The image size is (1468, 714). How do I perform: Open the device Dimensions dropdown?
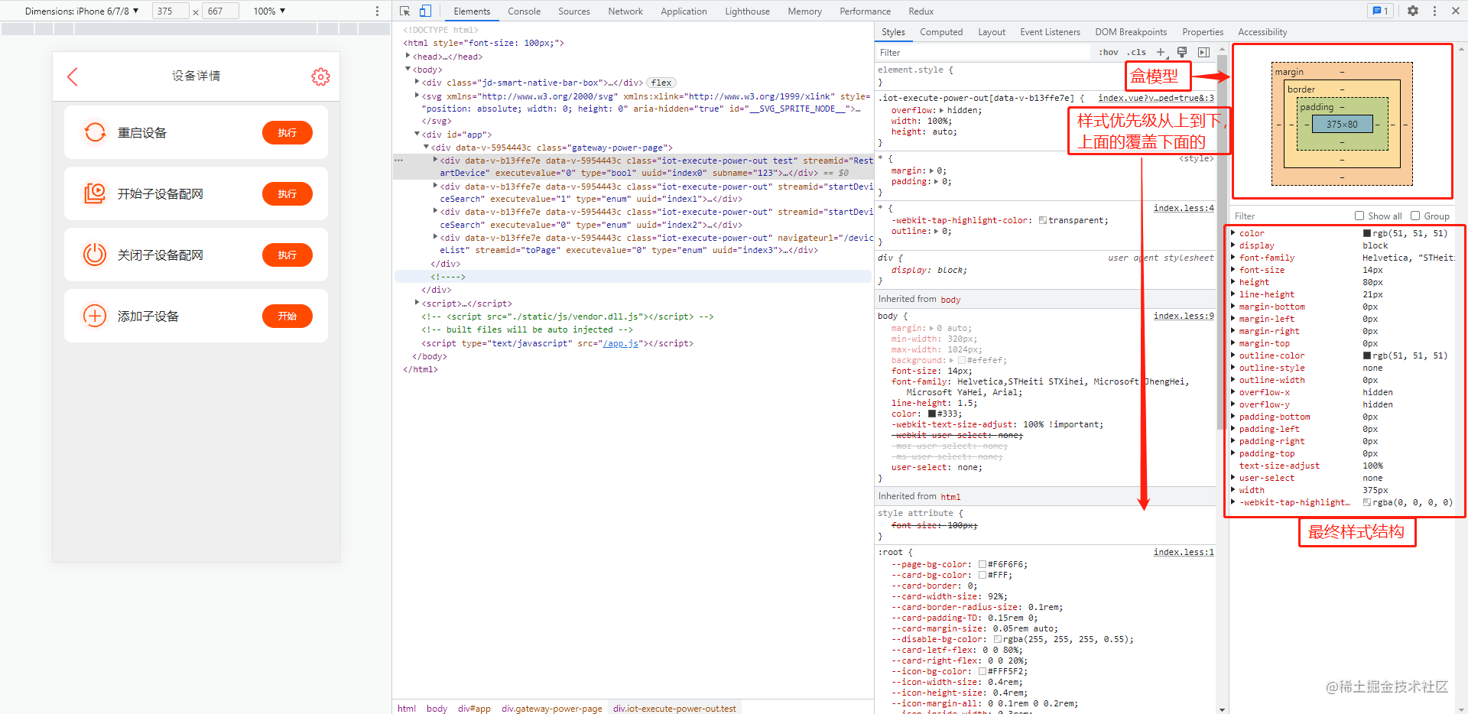(x=81, y=11)
